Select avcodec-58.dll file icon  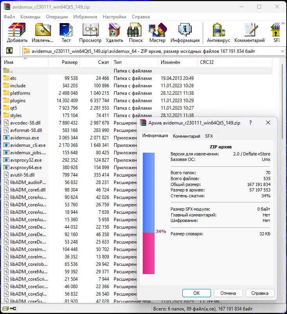click(6, 123)
